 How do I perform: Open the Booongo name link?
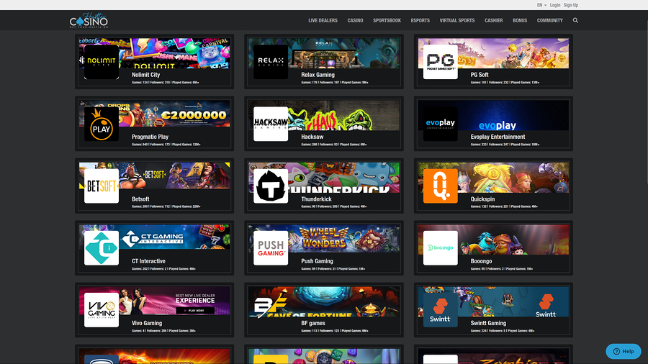pyautogui.click(x=481, y=261)
